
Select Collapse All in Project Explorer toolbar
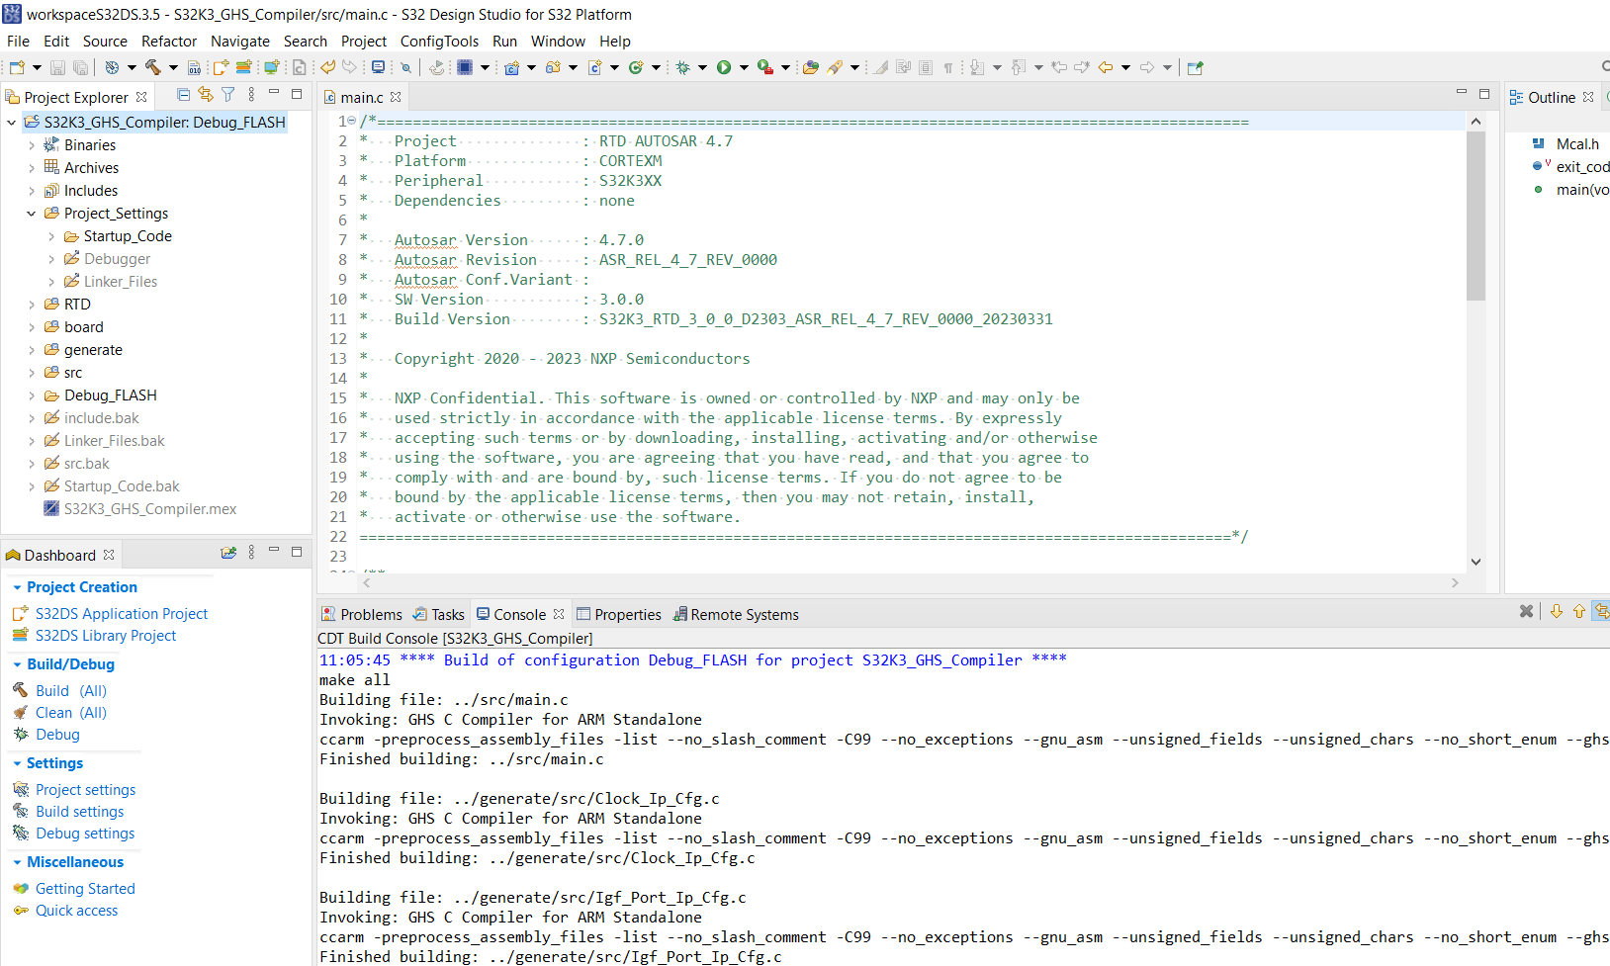(184, 95)
